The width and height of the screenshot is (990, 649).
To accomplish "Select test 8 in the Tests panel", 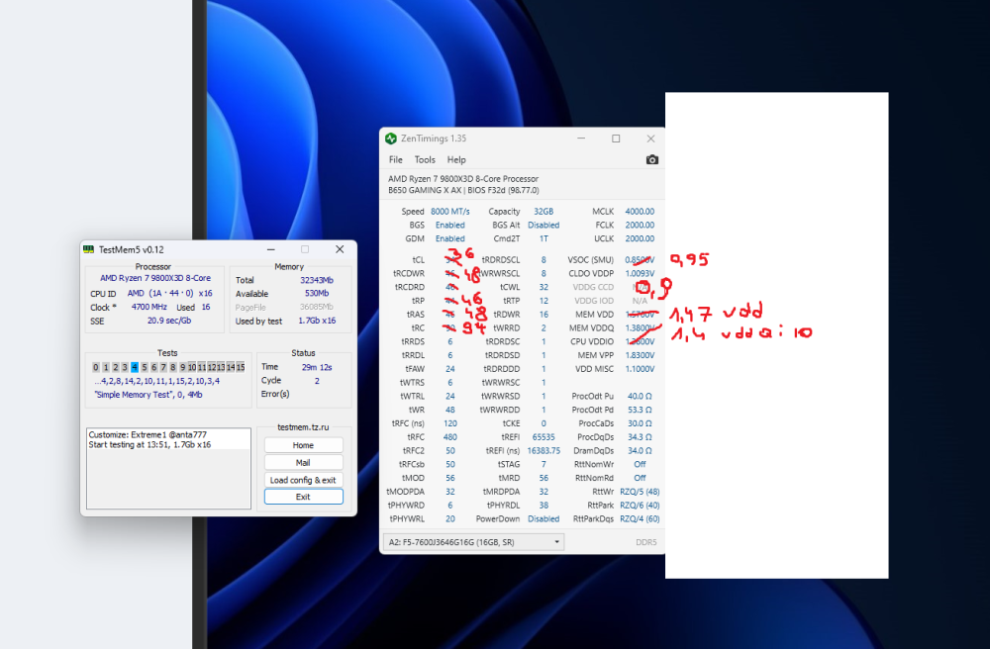I will click(x=172, y=367).
